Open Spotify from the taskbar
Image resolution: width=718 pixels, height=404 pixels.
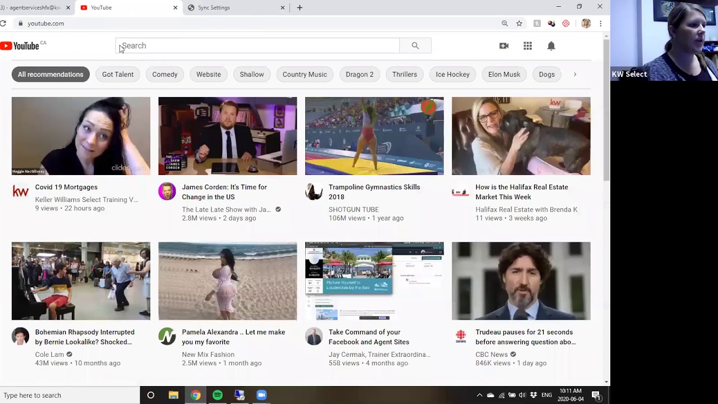(x=218, y=395)
